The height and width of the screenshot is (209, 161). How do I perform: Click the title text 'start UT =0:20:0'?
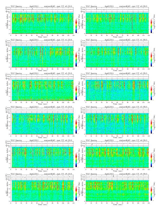[x=64, y=6]
